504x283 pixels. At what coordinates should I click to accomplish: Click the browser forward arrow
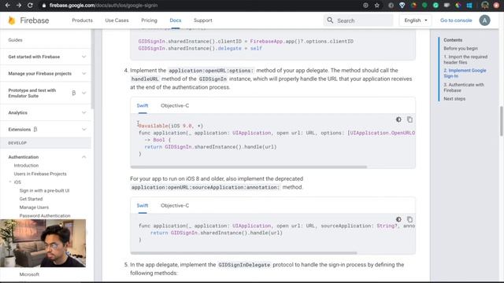pos(19,6)
